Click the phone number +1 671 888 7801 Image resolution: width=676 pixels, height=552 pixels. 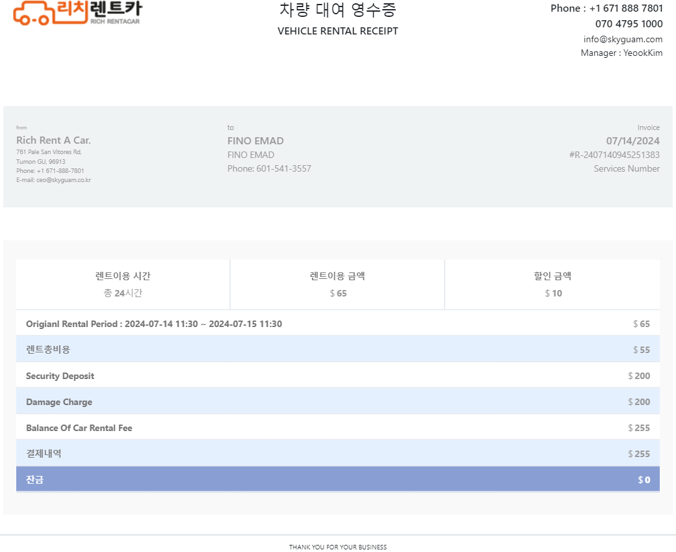pos(626,8)
